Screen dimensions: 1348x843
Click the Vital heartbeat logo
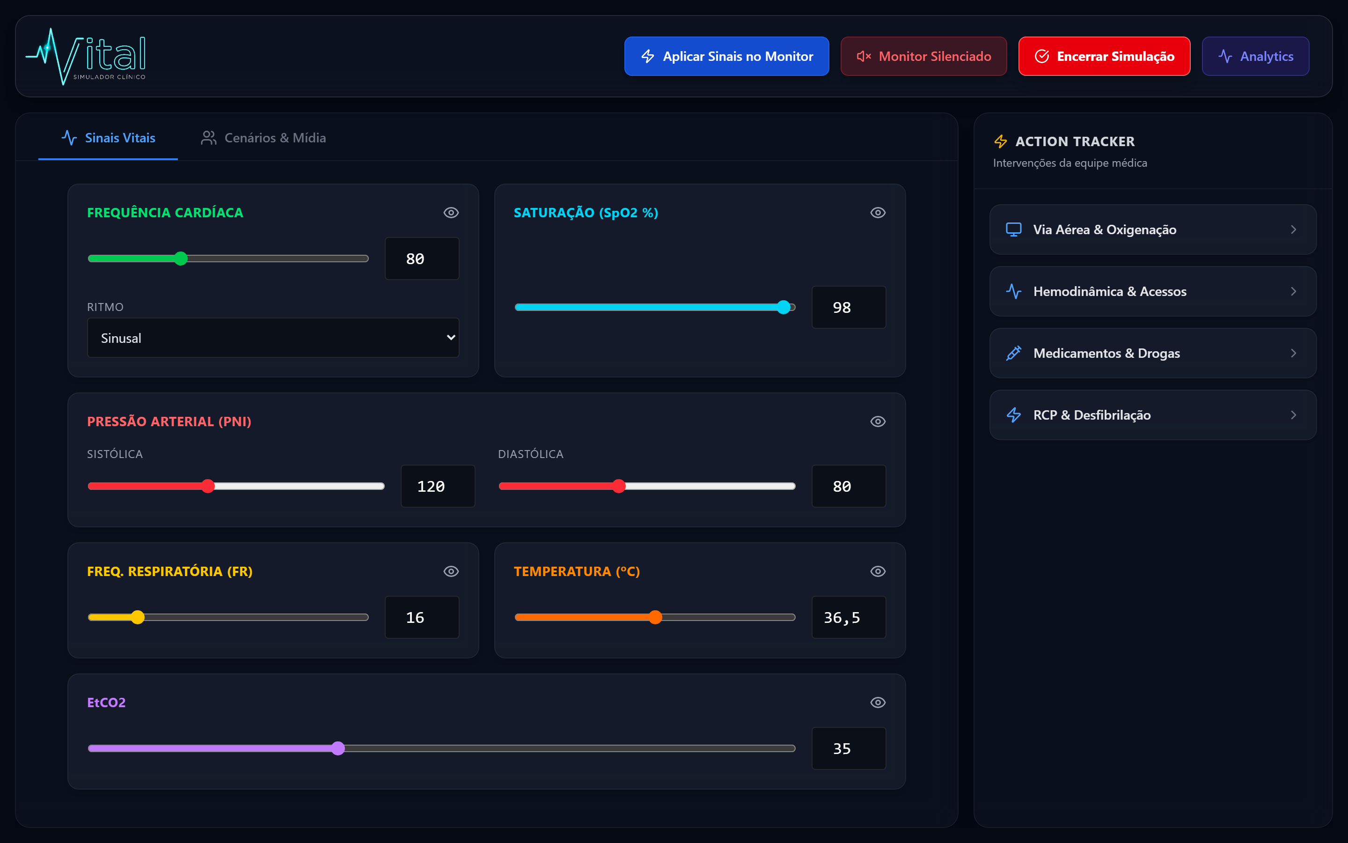pyautogui.click(x=86, y=56)
